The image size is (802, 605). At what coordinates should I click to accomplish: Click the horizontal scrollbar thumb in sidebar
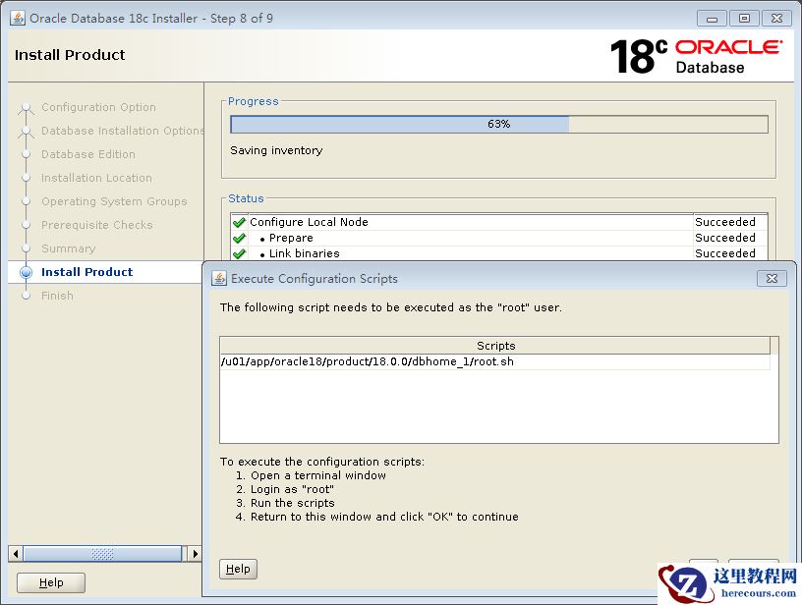click(x=102, y=553)
